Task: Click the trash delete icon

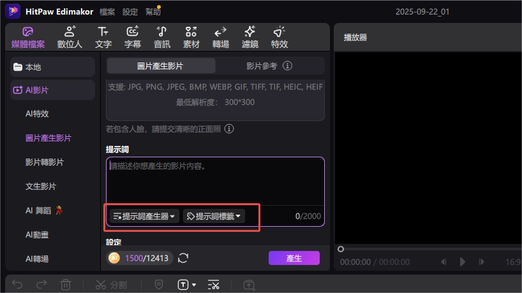Action: pyautogui.click(x=66, y=285)
